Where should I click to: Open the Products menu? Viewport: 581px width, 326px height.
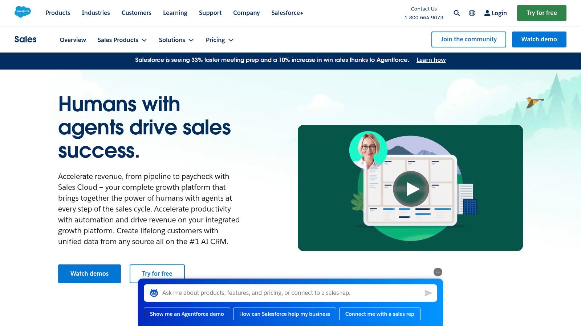tap(58, 13)
